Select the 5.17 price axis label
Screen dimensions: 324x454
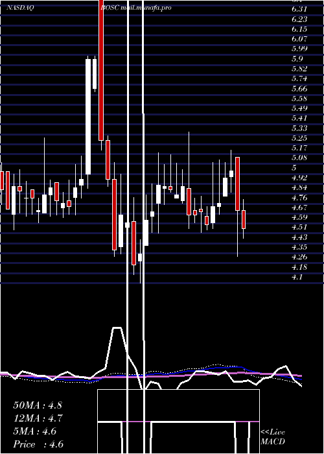click(x=299, y=148)
